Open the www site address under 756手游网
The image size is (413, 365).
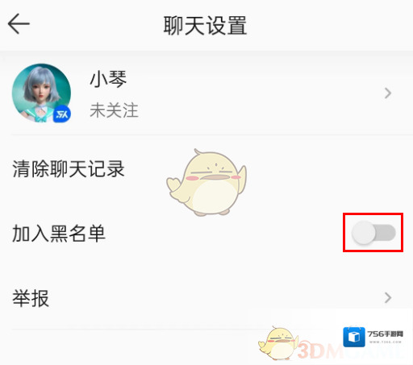[386, 342]
